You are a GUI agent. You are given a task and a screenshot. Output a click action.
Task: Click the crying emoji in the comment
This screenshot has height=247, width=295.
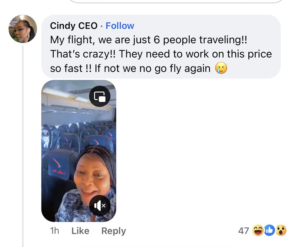pyautogui.click(x=222, y=68)
